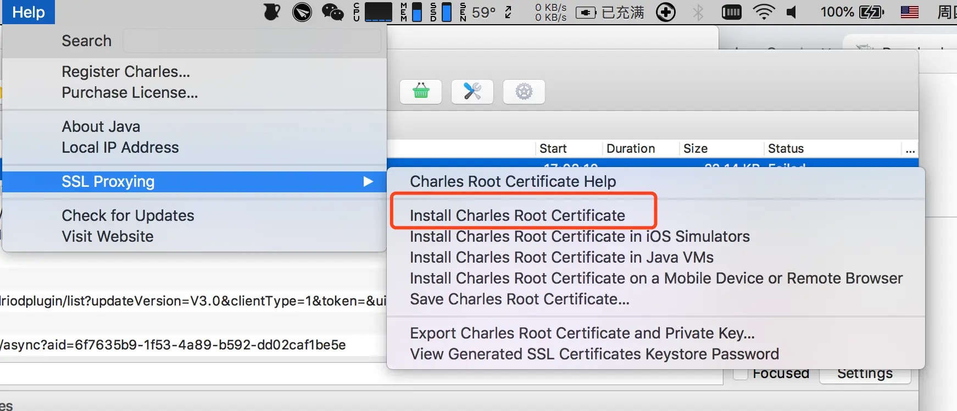Click the SSD disk monitor in menu bar
This screenshot has width=957, height=411.
[x=441, y=12]
